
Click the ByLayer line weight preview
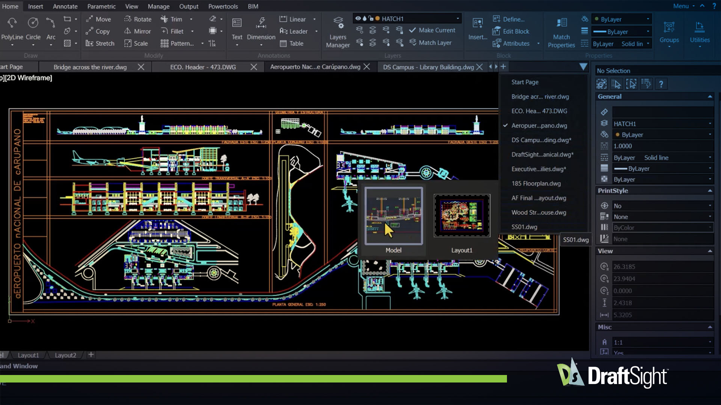click(x=621, y=169)
